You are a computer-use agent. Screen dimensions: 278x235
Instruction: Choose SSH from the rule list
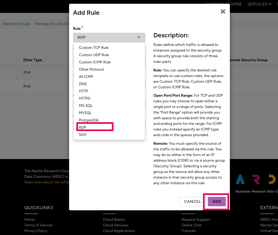[x=109, y=135]
